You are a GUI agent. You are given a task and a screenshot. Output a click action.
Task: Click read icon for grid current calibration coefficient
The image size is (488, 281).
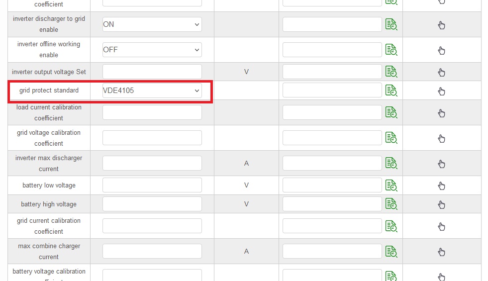[x=391, y=226]
